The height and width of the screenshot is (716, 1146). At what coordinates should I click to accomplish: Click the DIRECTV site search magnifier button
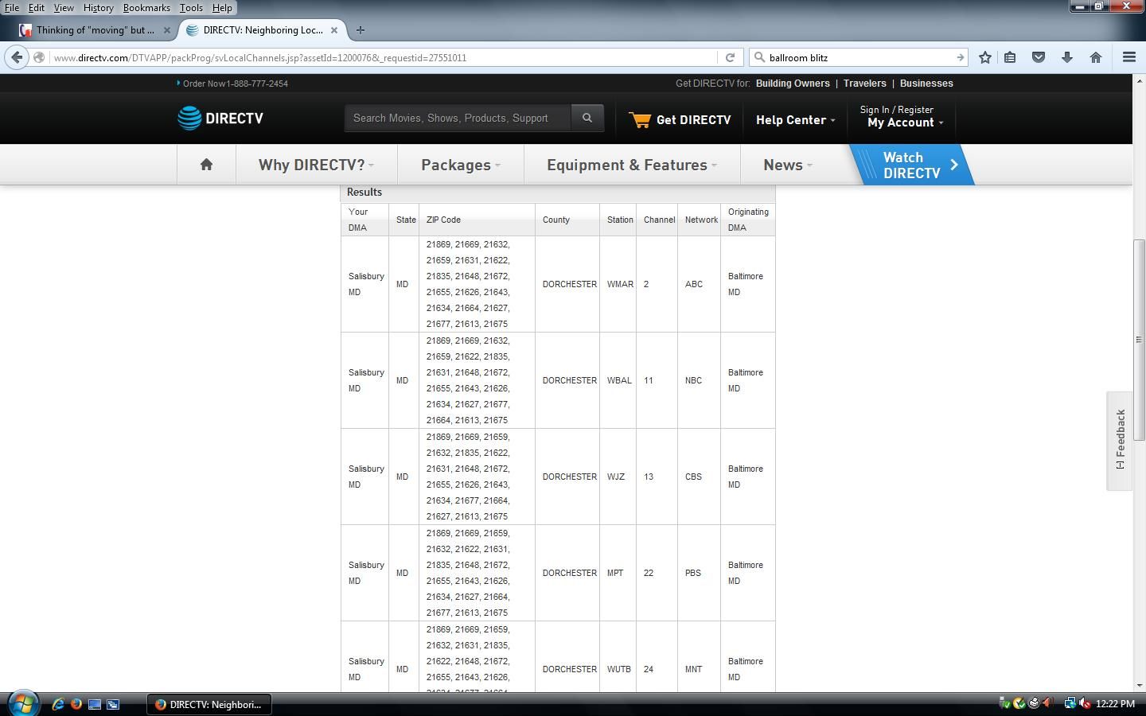coord(587,118)
